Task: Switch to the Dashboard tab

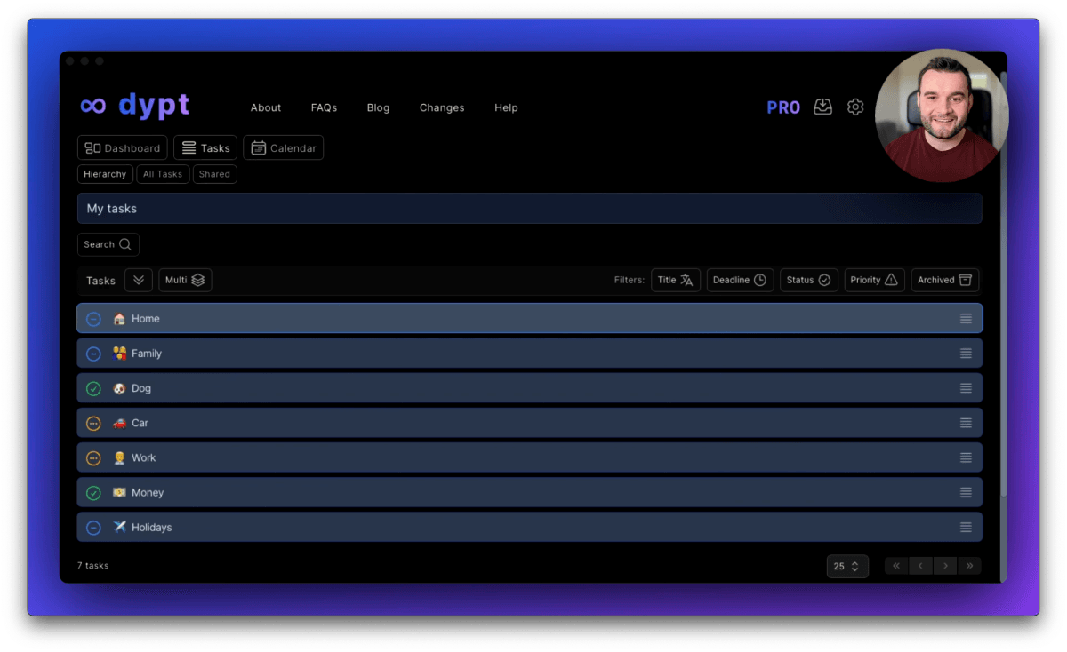Action: [x=123, y=148]
